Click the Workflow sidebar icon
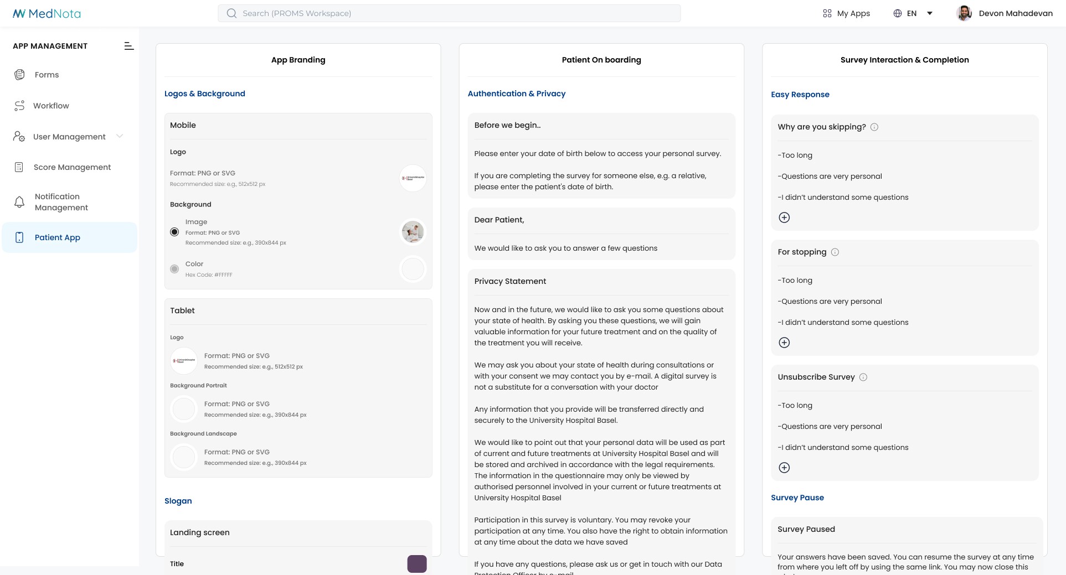 click(x=19, y=106)
